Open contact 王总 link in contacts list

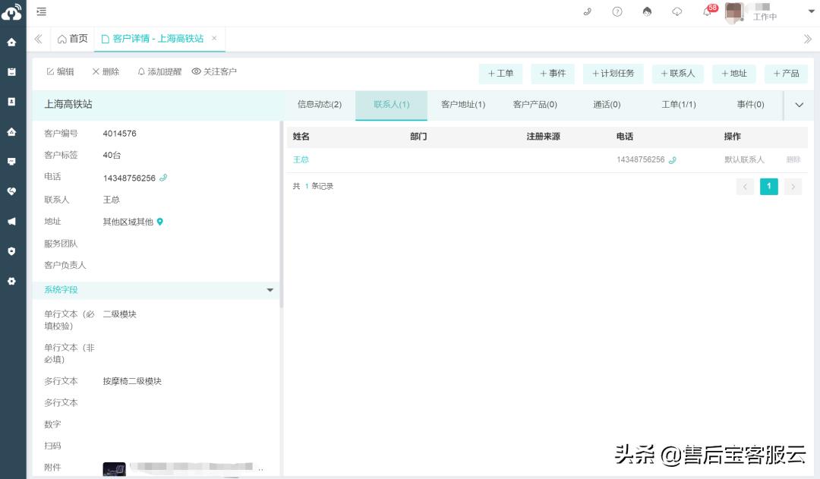[301, 160]
